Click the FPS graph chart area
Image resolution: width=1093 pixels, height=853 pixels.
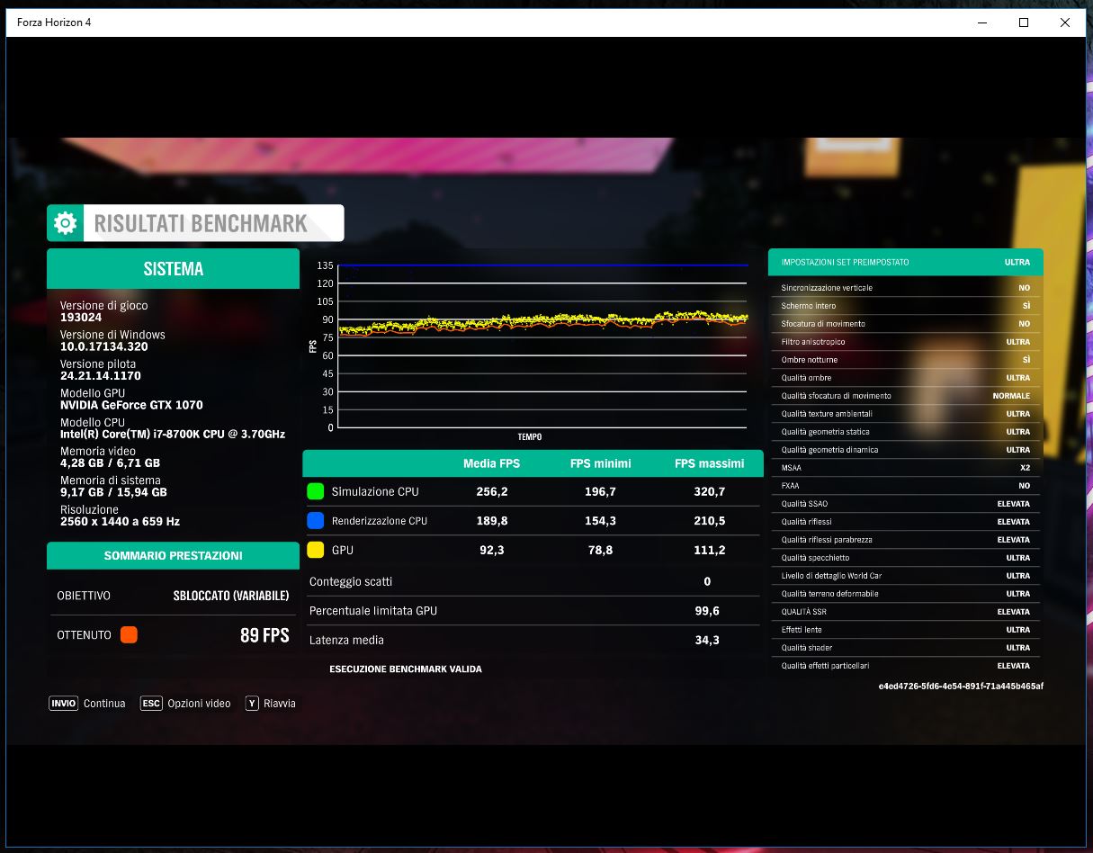(x=542, y=346)
